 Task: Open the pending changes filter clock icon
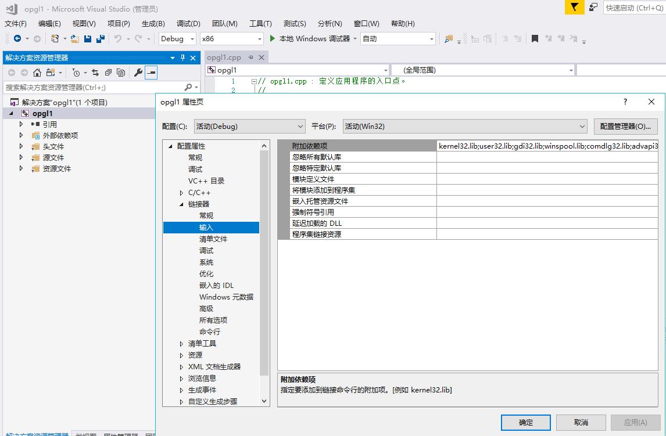tap(76, 73)
